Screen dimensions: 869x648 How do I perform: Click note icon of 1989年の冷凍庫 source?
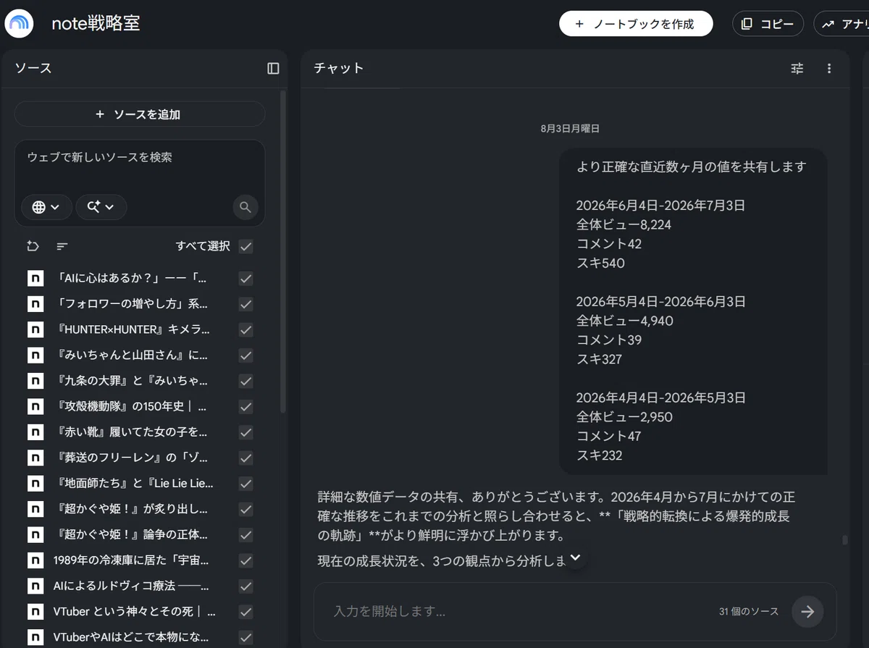35,560
